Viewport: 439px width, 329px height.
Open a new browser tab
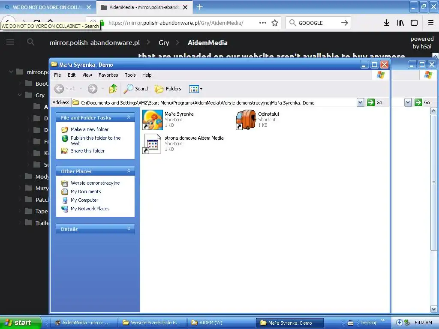pos(200,7)
